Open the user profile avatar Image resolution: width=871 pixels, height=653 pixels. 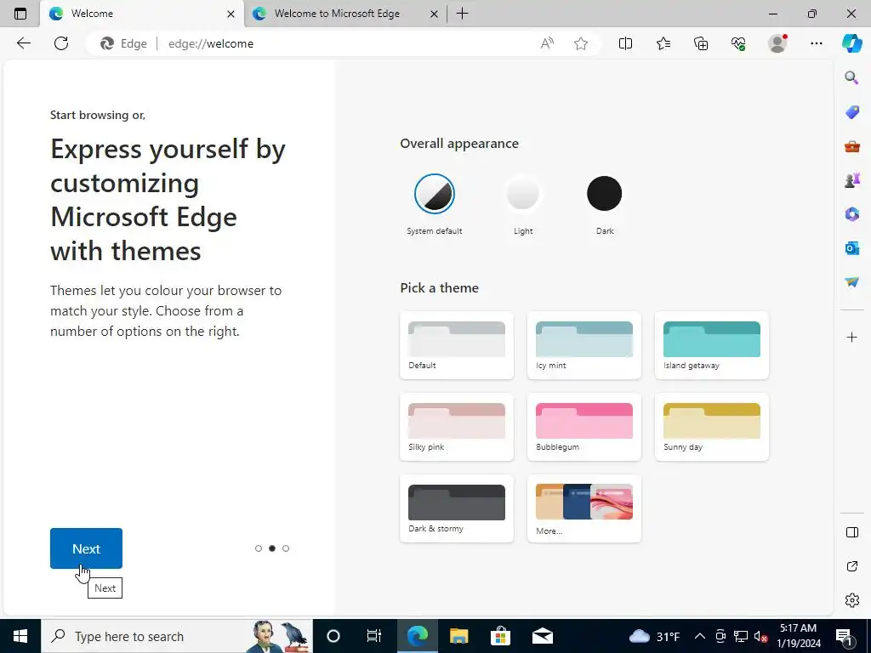[x=777, y=43]
